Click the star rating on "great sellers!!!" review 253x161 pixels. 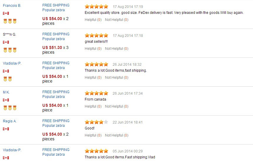click(x=96, y=35)
